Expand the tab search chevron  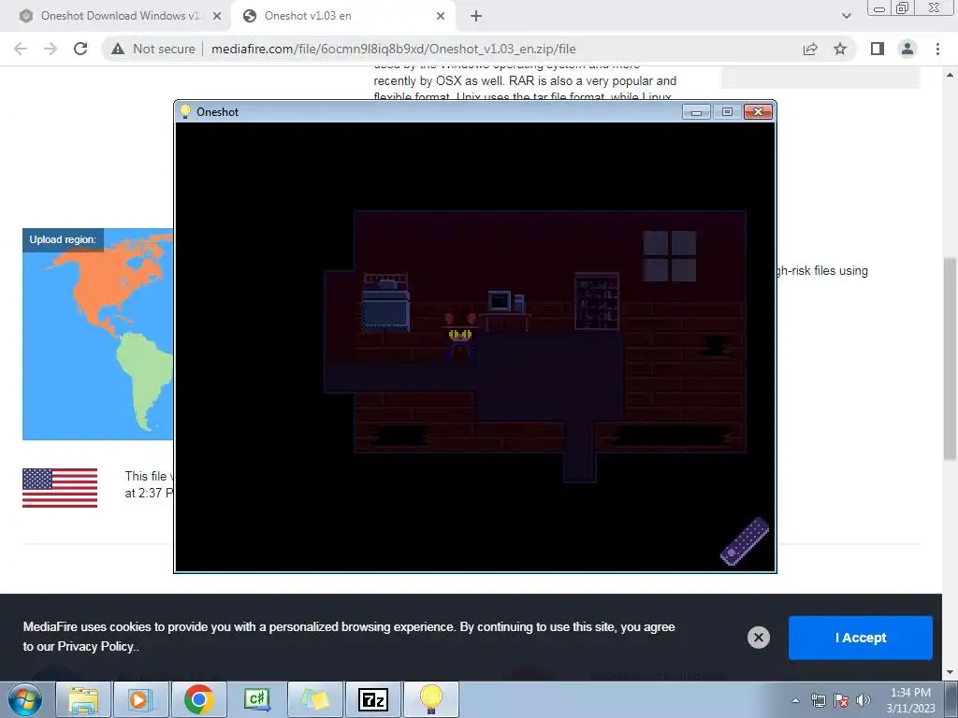click(846, 16)
